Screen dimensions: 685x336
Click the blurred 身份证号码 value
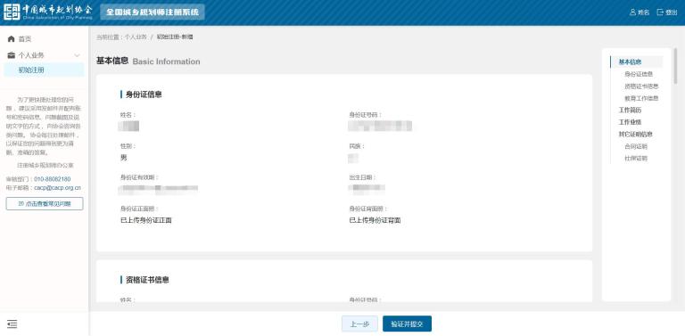[380, 126]
